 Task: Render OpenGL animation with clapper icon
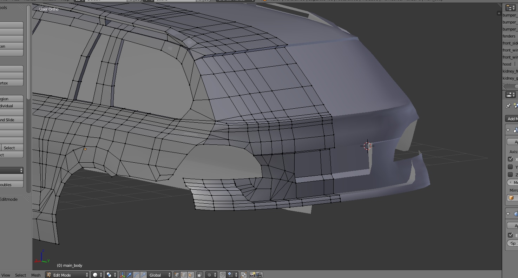coord(259,275)
